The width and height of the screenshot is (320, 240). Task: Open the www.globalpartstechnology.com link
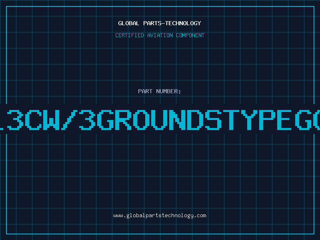[x=160, y=215]
